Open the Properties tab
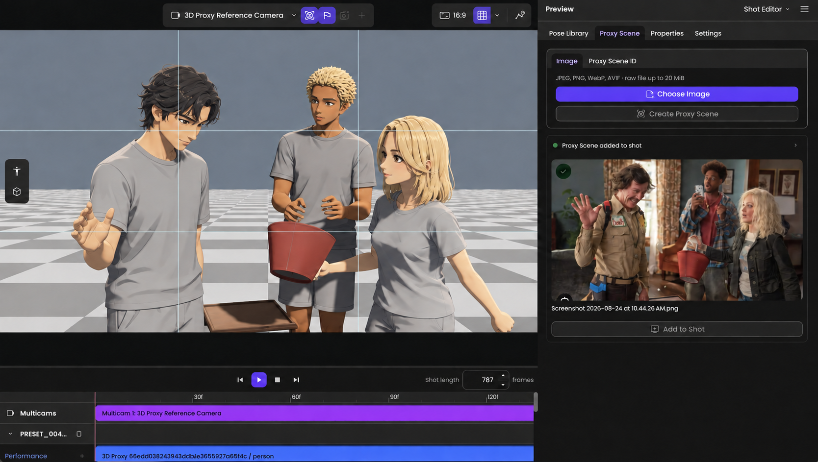Screen dimensions: 818x462 tap(667, 33)
